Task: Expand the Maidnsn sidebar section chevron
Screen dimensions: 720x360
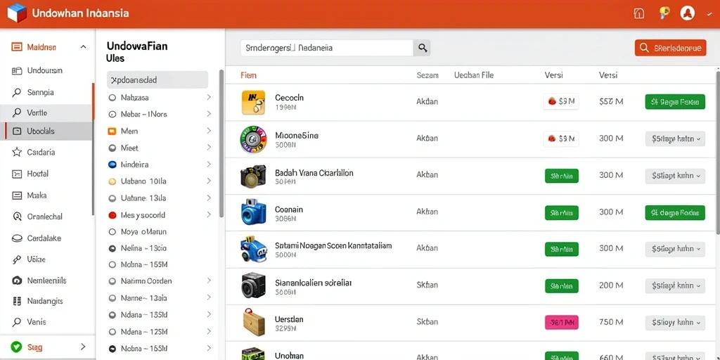Action: pos(83,47)
